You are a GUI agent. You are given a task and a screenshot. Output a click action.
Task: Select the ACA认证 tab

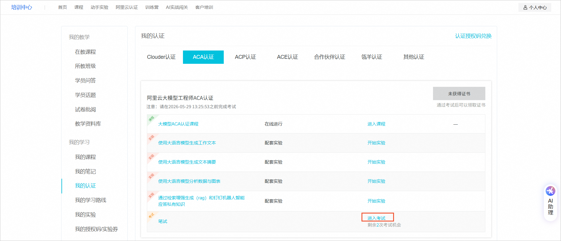pyautogui.click(x=203, y=57)
